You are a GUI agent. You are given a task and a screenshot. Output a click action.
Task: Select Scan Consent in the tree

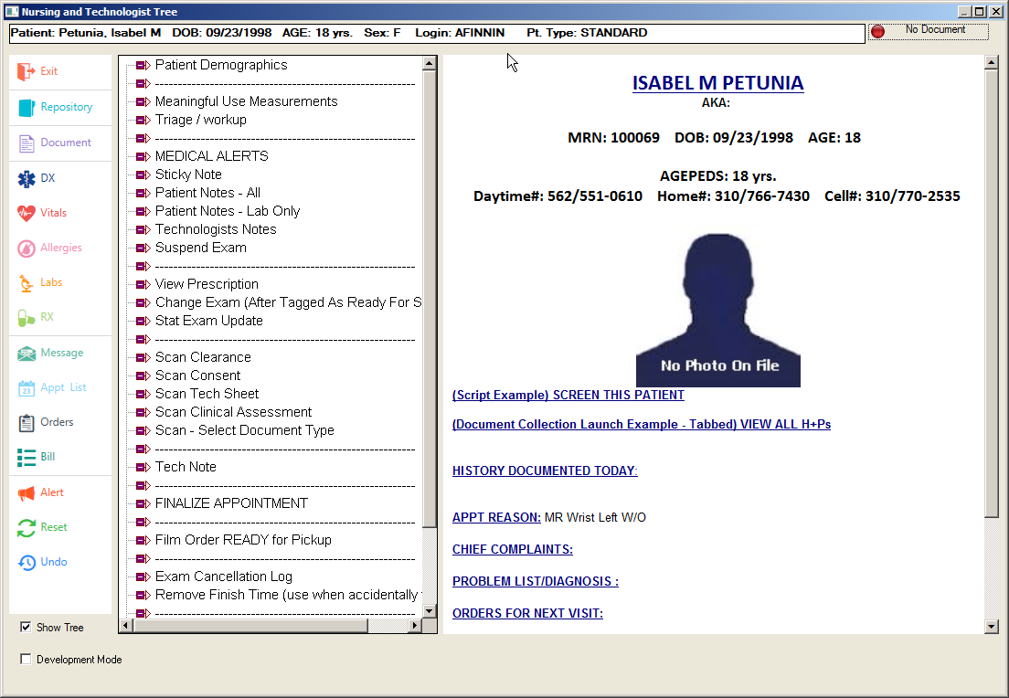pos(197,375)
